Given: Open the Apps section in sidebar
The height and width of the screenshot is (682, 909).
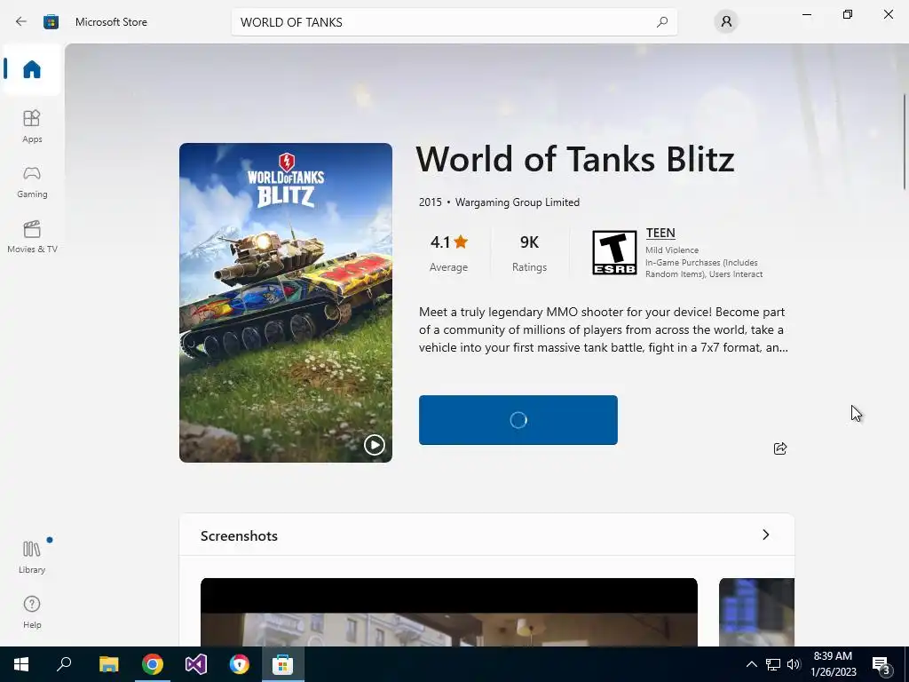Looking at the screenshot, I should coord(32,126).
